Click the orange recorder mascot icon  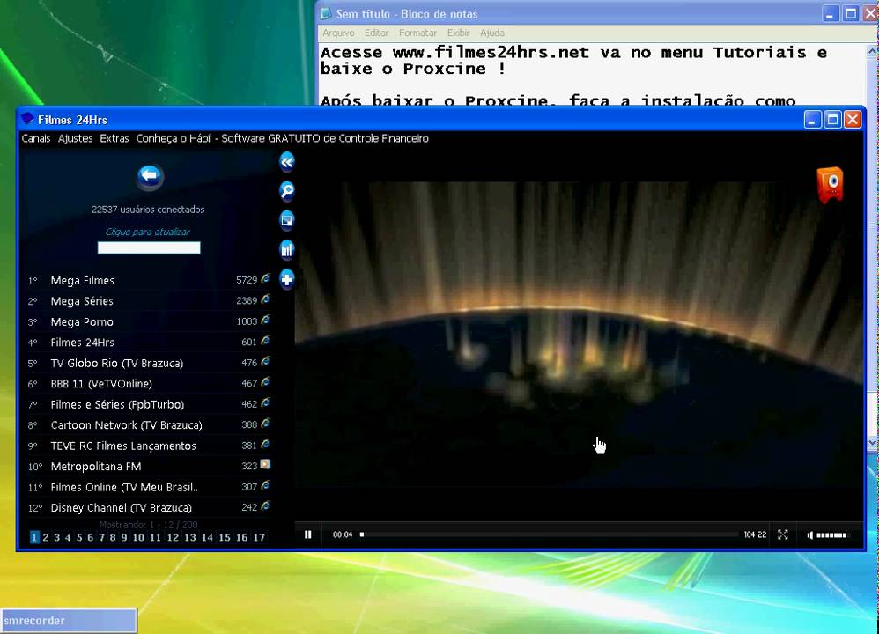pos(831,185)
